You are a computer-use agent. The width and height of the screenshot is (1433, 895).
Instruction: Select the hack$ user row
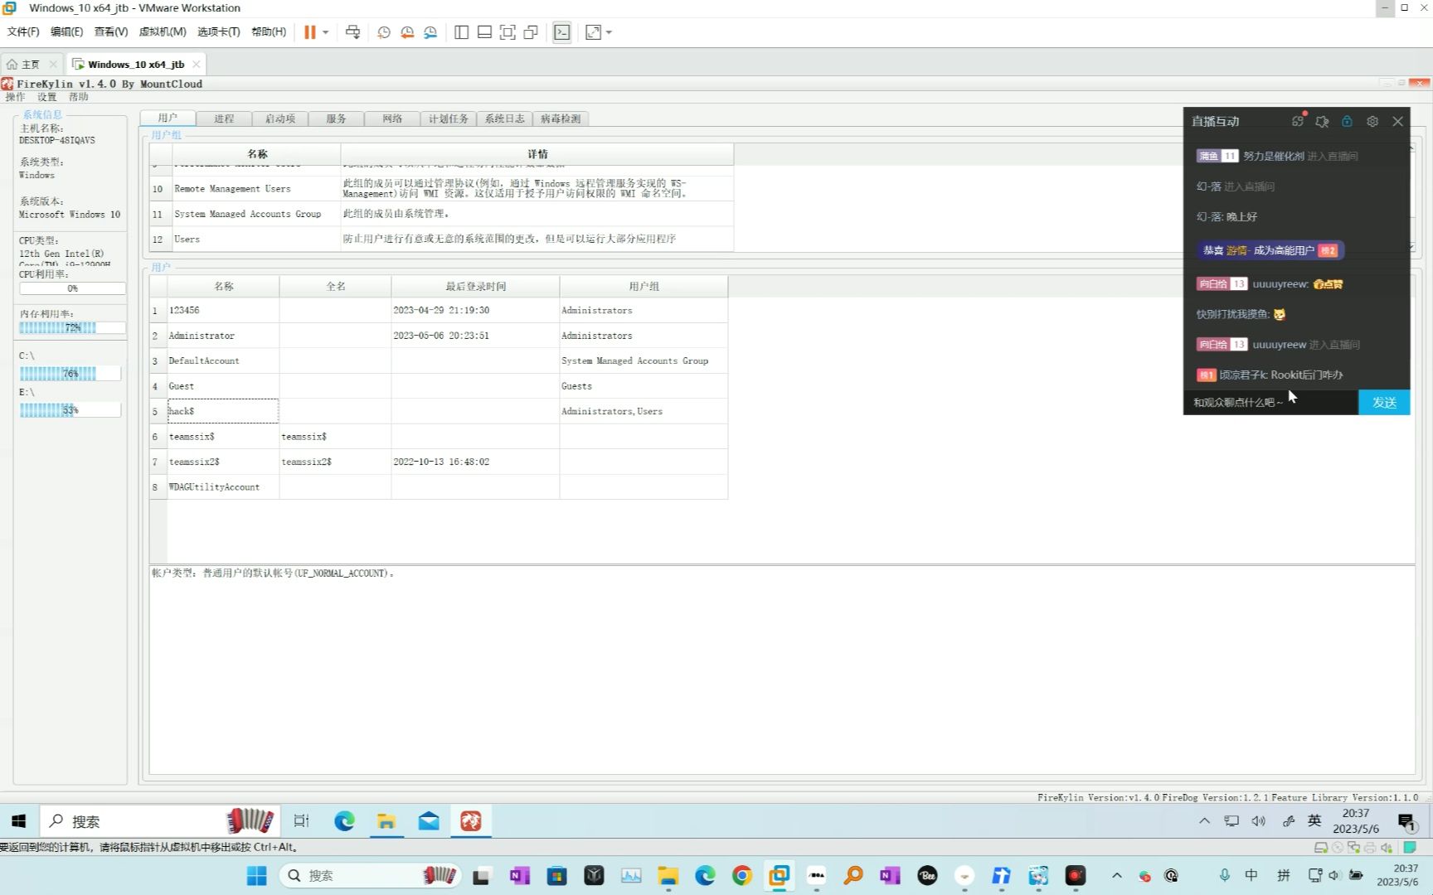[x=439, y=411]
